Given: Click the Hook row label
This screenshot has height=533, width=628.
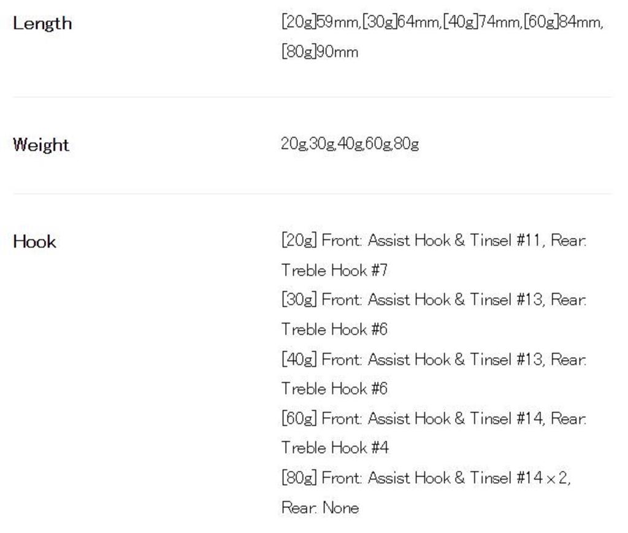Looking at the screenshot, I should click(x=34, y=242).
